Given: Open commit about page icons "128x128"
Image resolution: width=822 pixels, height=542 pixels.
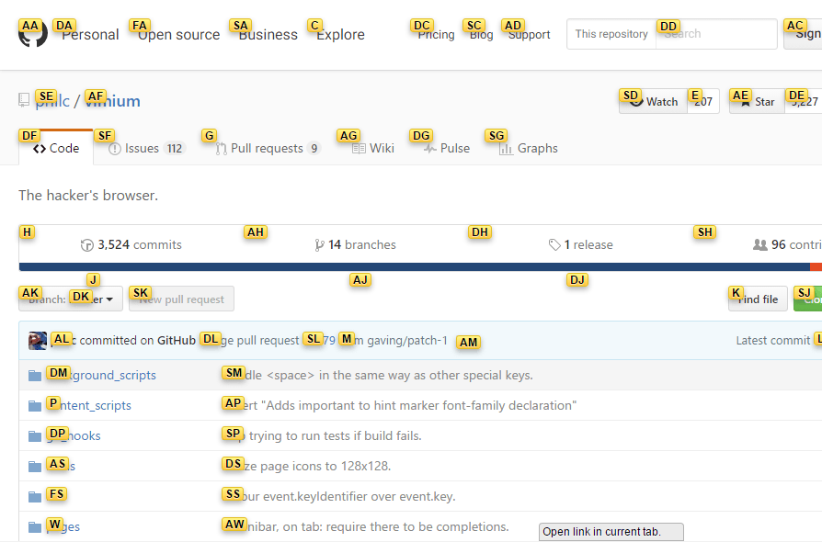Looking at the screenshot, I should (307, 467).
